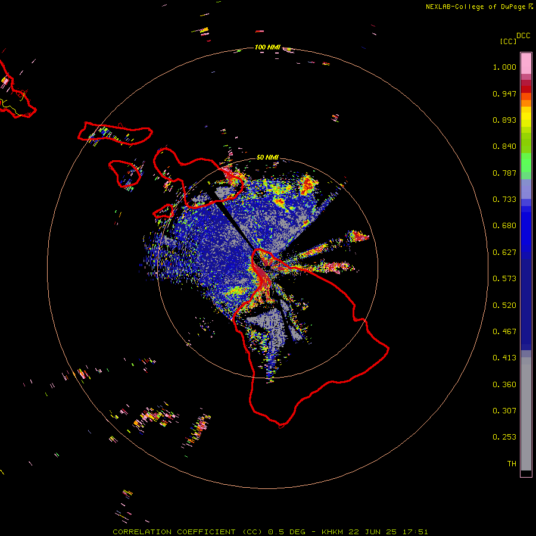The image size is (536, 536).
Task: Click the 0.947 colorbar value
Action: point(504,94)
